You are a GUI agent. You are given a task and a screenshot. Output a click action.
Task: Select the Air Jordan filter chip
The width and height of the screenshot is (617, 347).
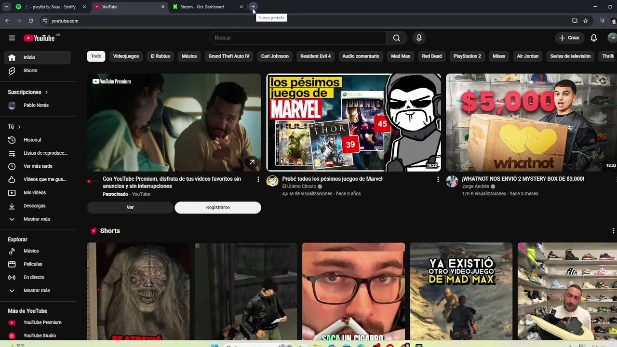[527, 56]
